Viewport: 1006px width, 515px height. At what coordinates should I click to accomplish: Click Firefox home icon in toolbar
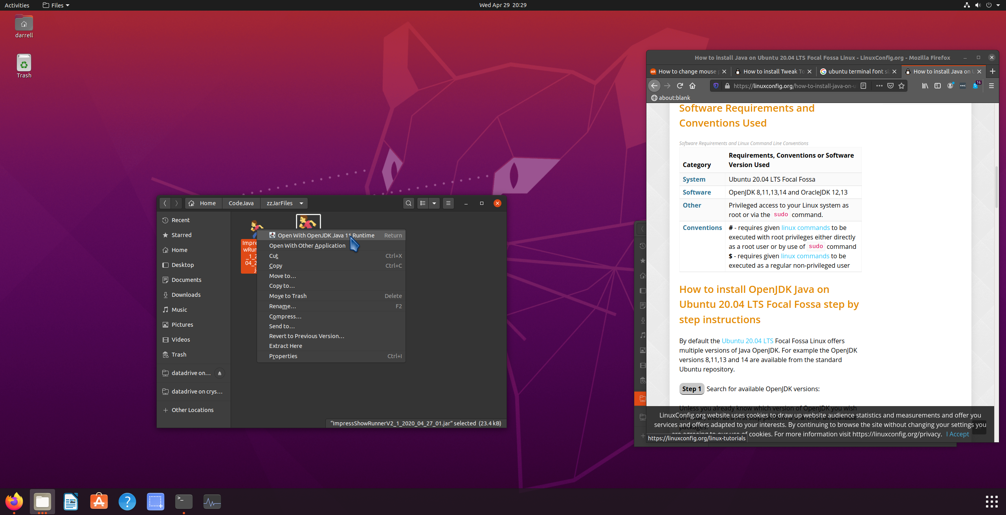click(692, 86)
